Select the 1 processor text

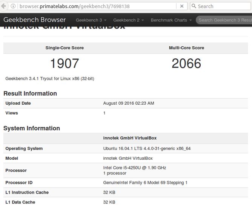tap(115, 173)
